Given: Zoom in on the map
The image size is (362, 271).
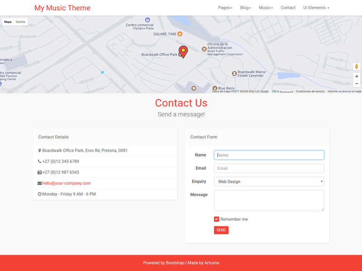Looking at the screenshot, I should click(x=357, y=77).
